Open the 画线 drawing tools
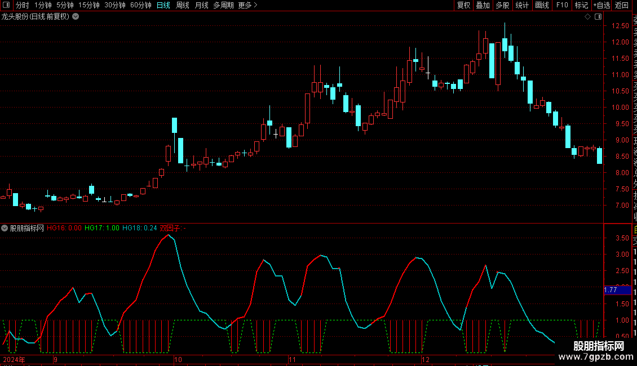 [542, 5]
